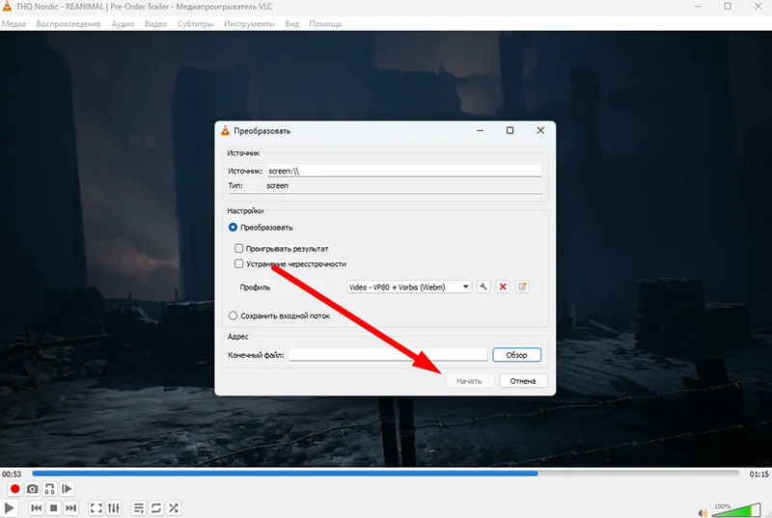This screenshot has width=772, height=518.
Task: Enable shuffle random playback
Action: click(174, 507)
